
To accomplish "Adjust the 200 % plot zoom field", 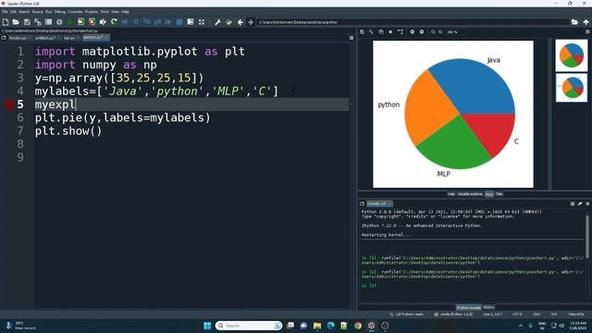I will (x=452, y=32).
